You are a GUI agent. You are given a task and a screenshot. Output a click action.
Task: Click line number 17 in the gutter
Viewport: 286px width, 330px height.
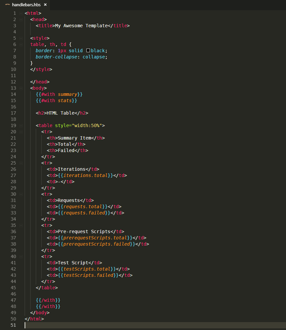13,113
